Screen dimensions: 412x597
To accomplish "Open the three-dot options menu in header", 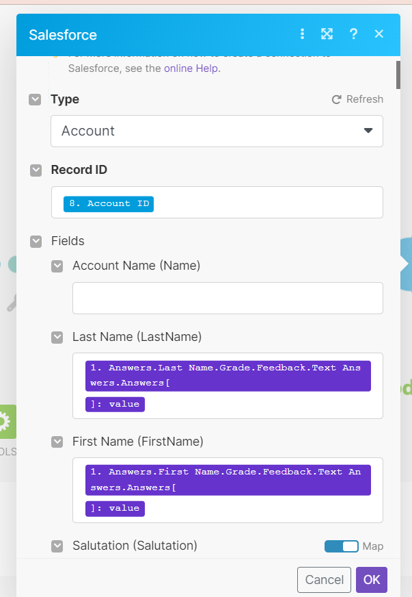I will point(302,34).
